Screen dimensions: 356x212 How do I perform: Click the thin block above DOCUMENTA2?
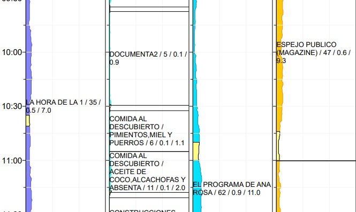149,9
